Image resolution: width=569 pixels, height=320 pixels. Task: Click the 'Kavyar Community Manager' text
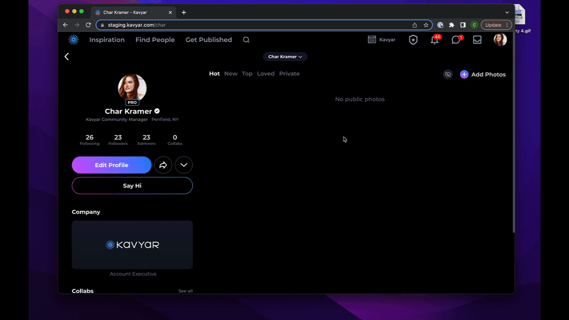pyautogui.click(x=116, y=120)
